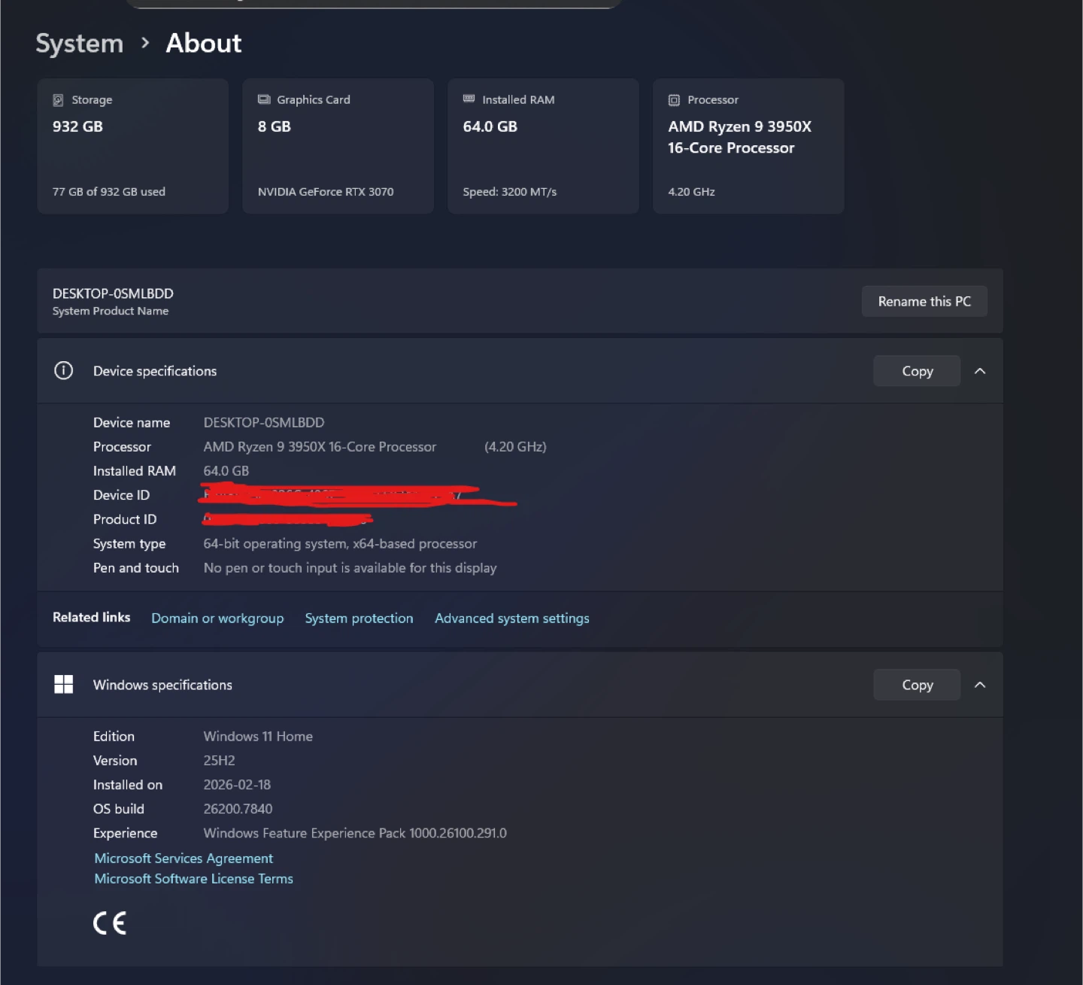Click OS build value 26200.7840
Image resolution: width=1083 pixels, height=985 pixels.
click(238, 809)
